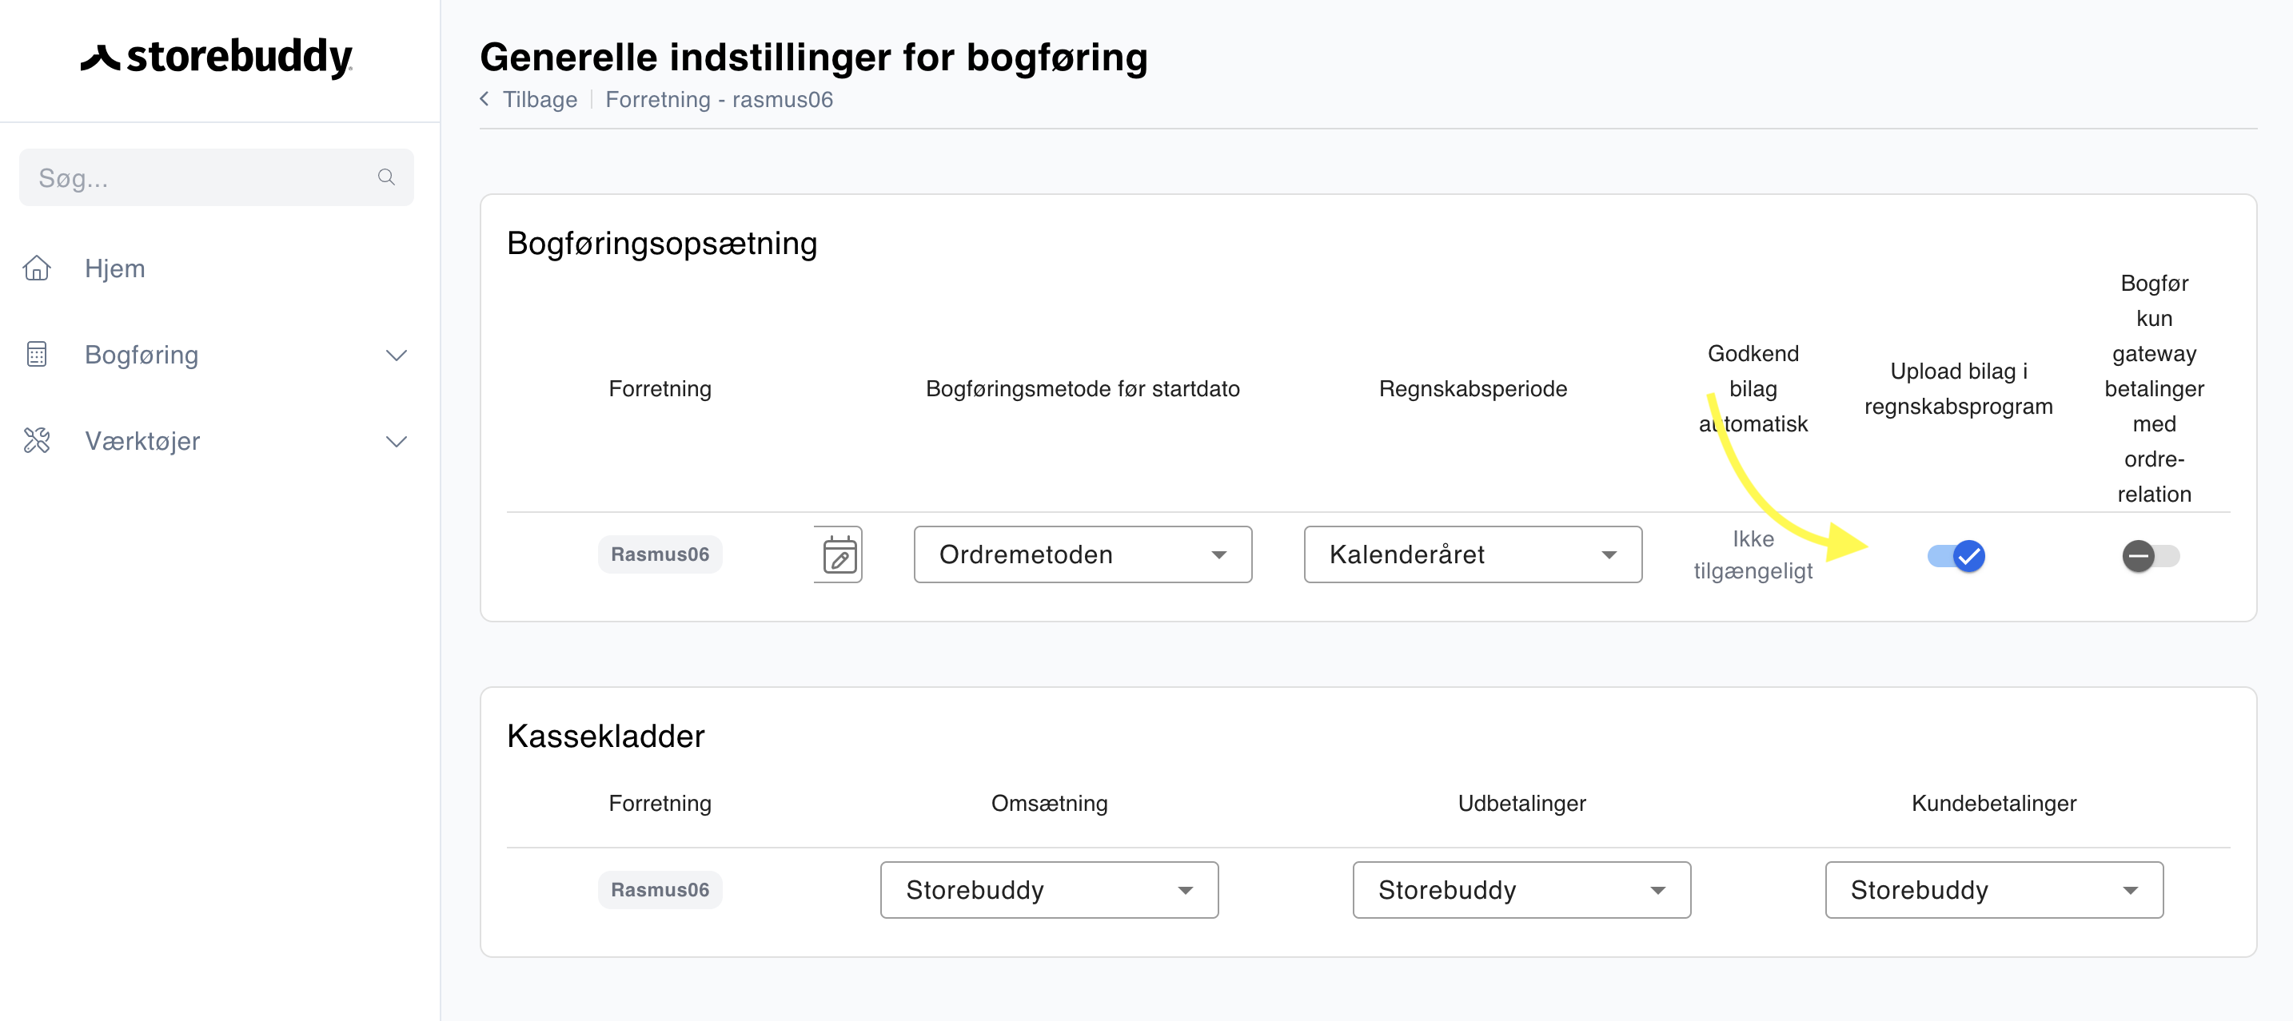Enable gateway betalinger med ordre-relation switch
Viewport: 2293px width, 1021px height.
(x=2151, y=556)
